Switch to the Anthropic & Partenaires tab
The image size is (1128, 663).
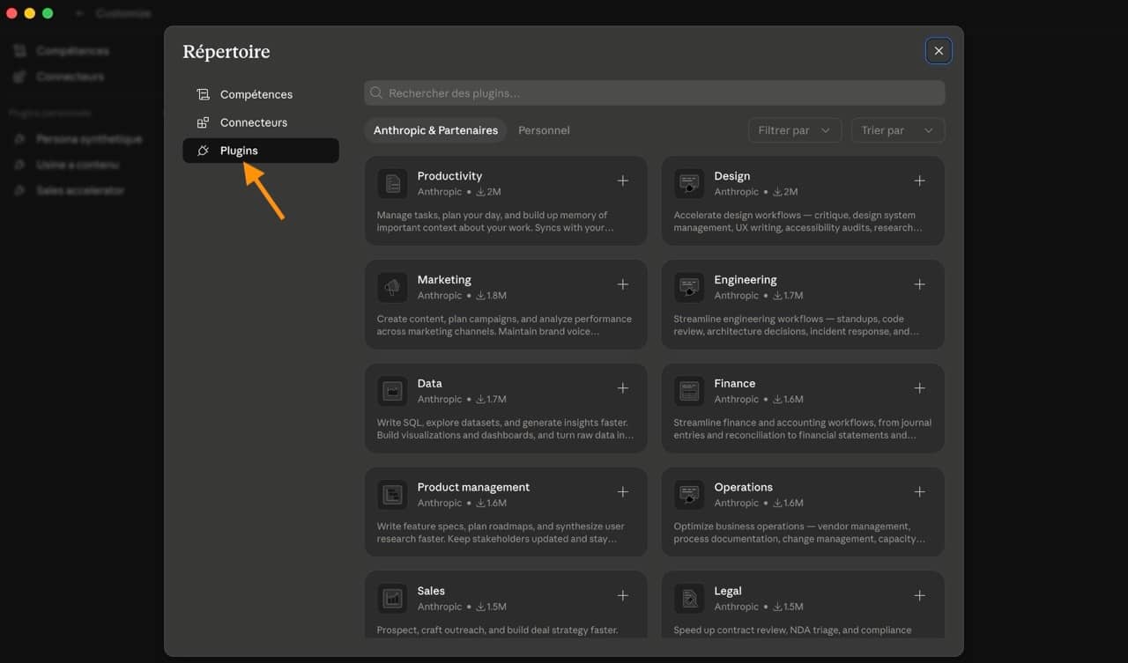pos(435,130)
